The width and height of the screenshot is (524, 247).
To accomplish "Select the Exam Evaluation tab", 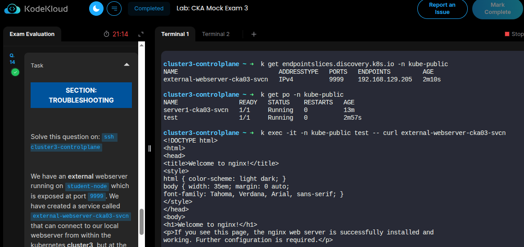I will point(32,34).
